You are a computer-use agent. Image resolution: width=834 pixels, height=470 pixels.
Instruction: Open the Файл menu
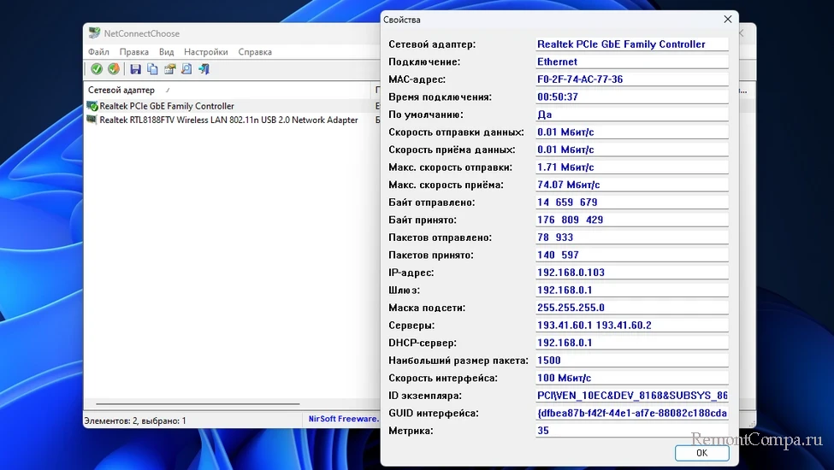(98, 51)
